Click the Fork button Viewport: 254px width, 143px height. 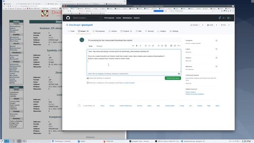(223, 25)
